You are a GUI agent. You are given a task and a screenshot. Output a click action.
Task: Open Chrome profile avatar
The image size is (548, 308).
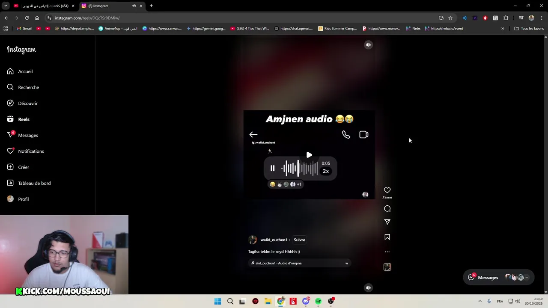pyautogui.click(x=531, y=18)
